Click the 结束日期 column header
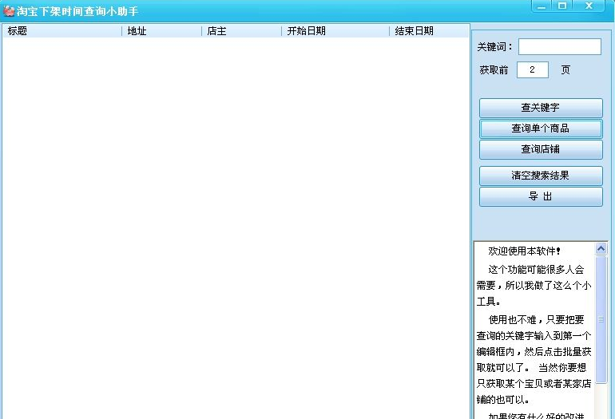Viewport: 615px width, 419px height. 429,31
